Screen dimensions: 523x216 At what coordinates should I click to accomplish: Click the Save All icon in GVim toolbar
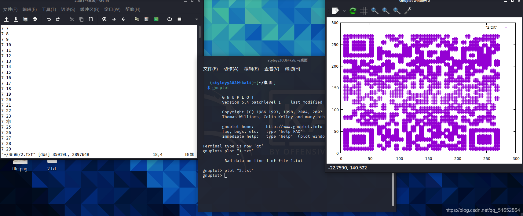[25, 19]
